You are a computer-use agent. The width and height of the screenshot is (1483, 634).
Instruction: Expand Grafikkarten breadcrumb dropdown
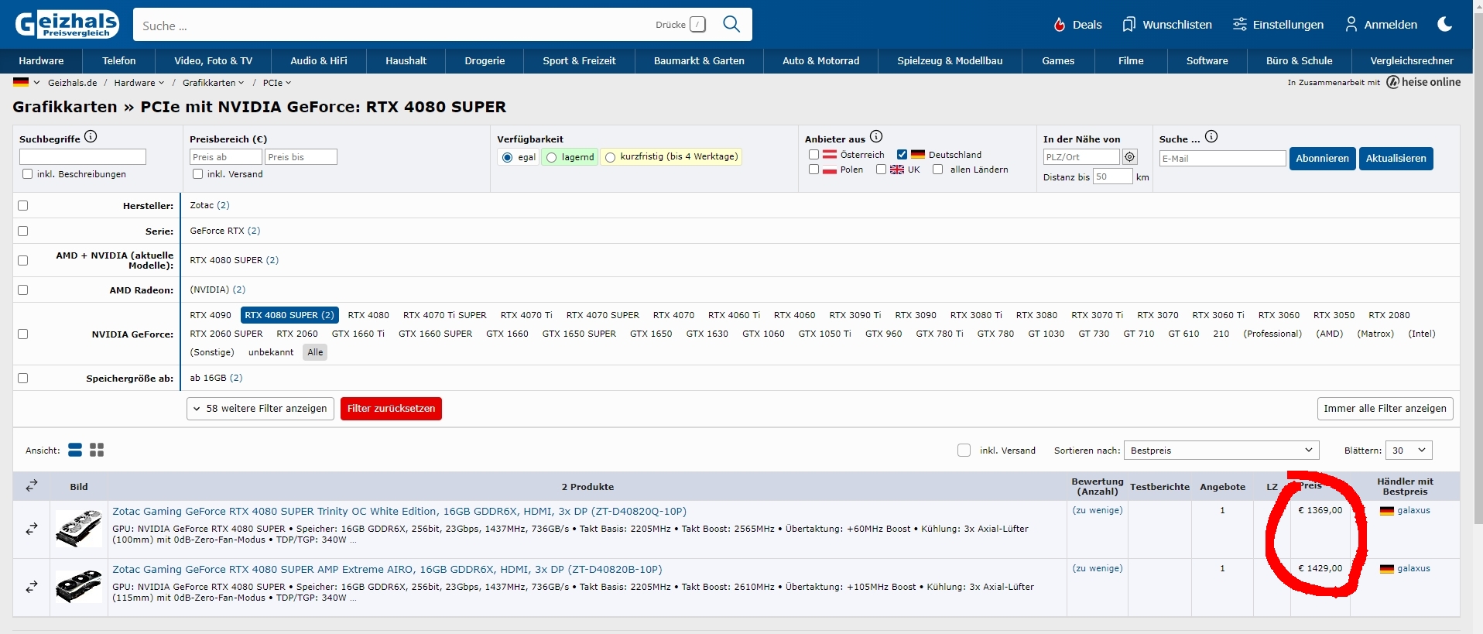pyautogui.click(x=214, y=83)
